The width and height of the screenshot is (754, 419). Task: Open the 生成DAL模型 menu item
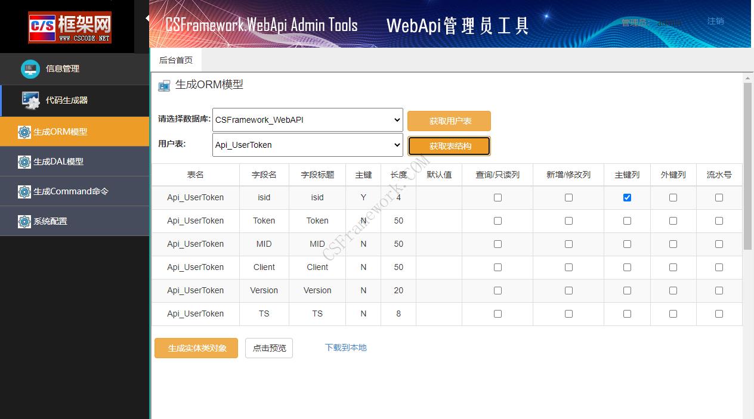click(58, 162)
